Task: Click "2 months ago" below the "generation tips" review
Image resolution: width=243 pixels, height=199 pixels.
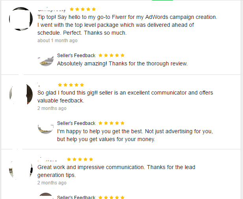Action: (52, 183)
